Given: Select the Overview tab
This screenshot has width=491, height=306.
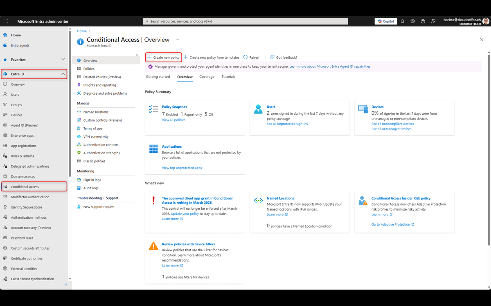Looking at the screenshot, I should (185, 77).
